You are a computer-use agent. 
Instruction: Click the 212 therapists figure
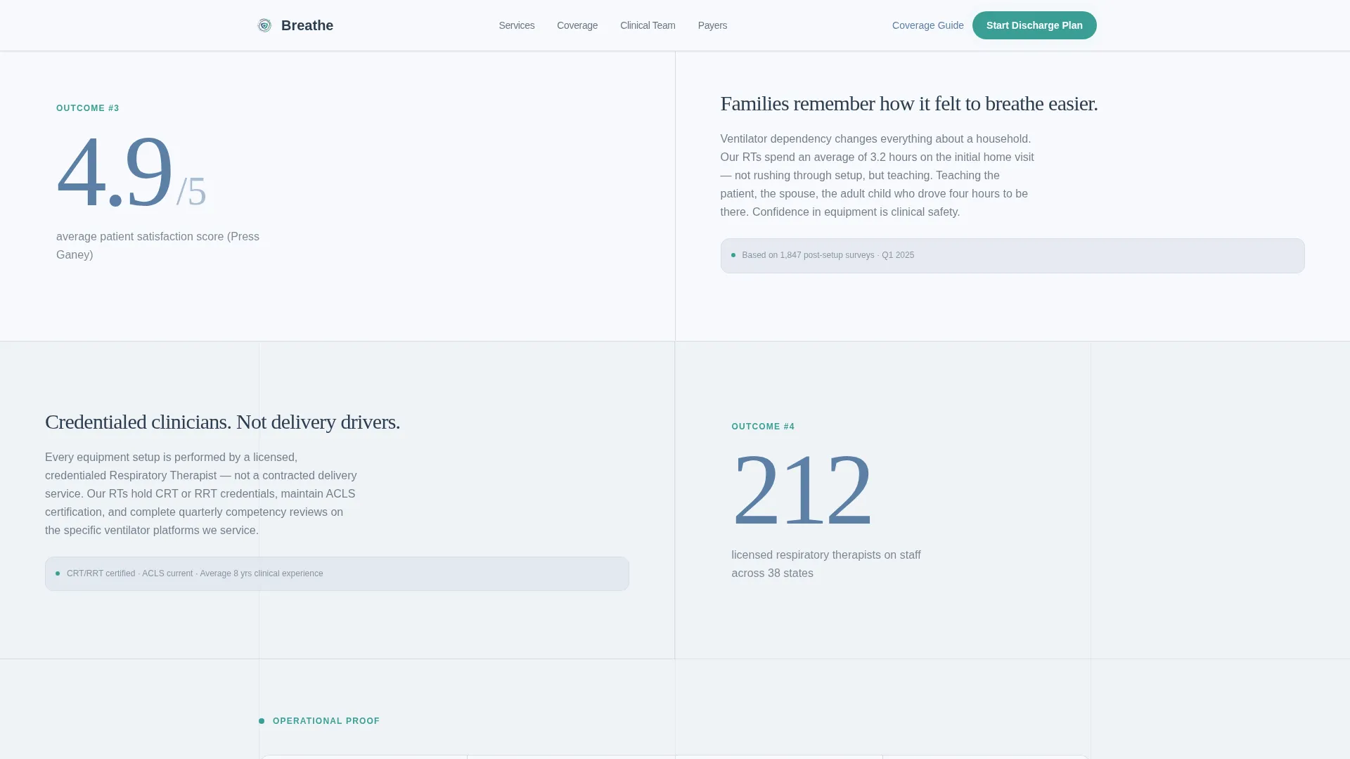[802, 490]
